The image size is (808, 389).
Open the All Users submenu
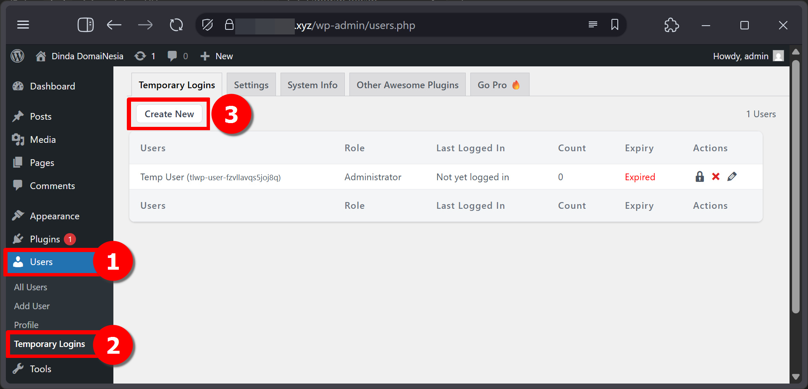point(31,287)
